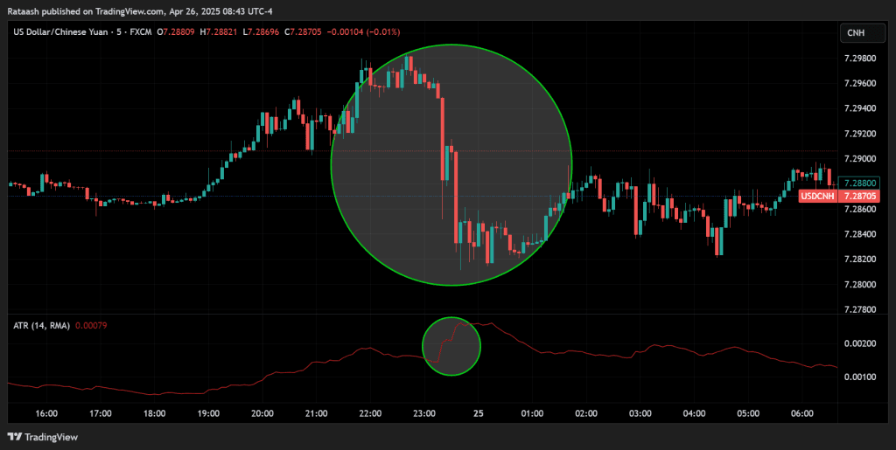Click the 21:00 time axis label
The width and height of the screenshot is (896, 450).
pos(316,412)
